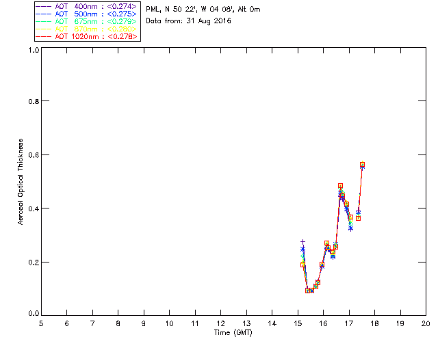Click the 0.8 y-axis tick label
The width and height of the screenshot is (438, 350).
(34, 101)
